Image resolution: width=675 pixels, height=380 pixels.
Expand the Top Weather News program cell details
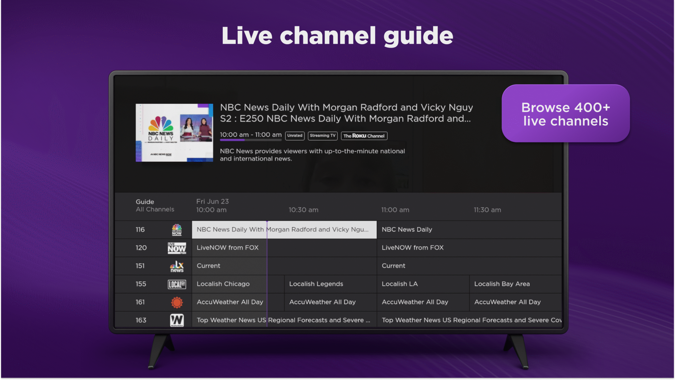(283, 320)
